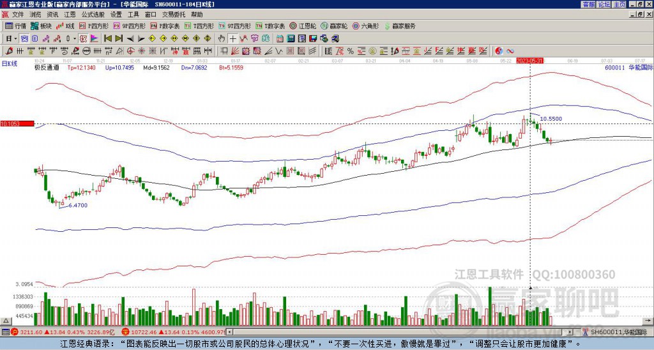Click the 10.5500 high price label
654x350 pixels.
551,119
